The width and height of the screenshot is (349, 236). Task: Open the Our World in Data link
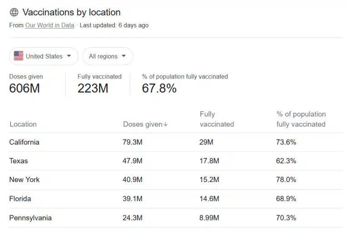pos(50,25)
